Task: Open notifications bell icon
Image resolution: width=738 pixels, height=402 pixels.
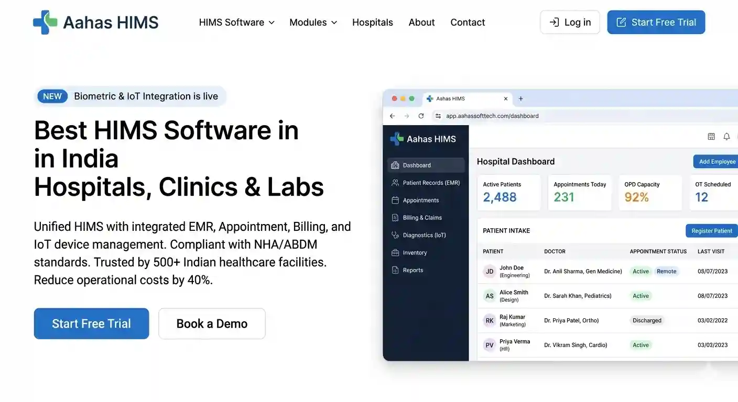Action: [726, 137]
